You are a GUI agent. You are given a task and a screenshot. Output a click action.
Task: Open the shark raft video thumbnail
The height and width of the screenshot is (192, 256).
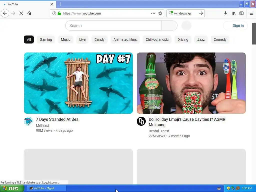pyautogui.click(x=78, y=83)
